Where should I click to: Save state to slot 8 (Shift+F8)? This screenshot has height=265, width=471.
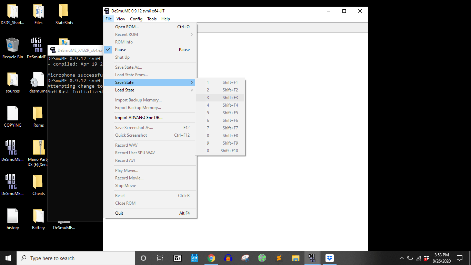(x=220, y=136)
